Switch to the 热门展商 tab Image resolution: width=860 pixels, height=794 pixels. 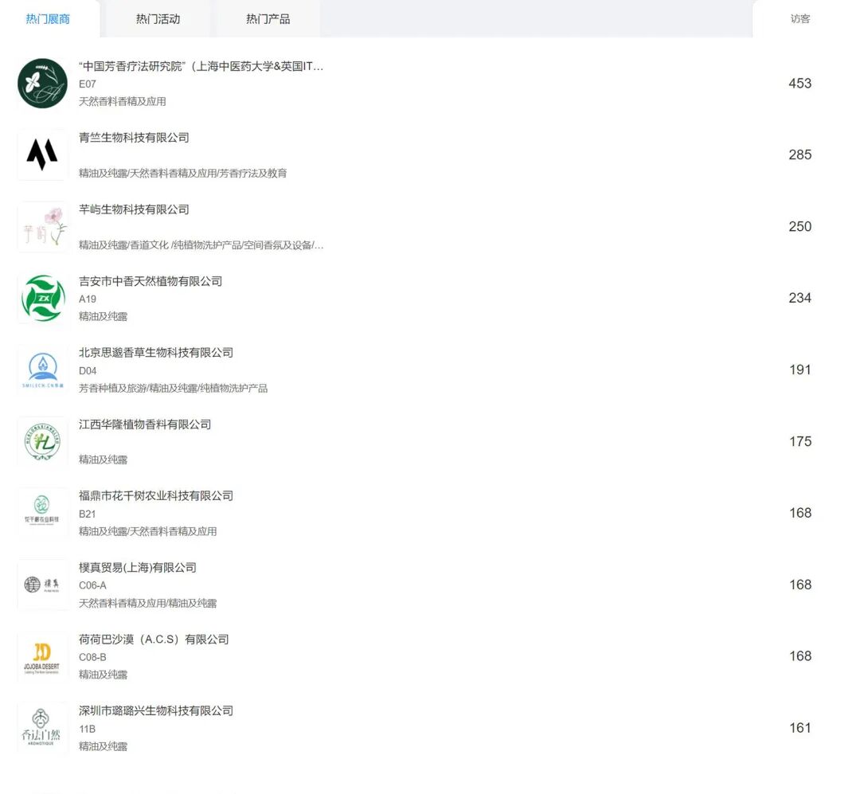(49, 18)
